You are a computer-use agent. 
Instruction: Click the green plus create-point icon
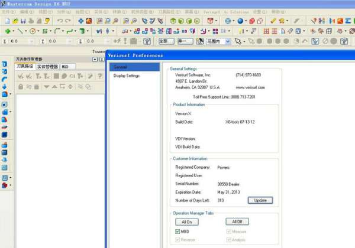pos(8,31)
